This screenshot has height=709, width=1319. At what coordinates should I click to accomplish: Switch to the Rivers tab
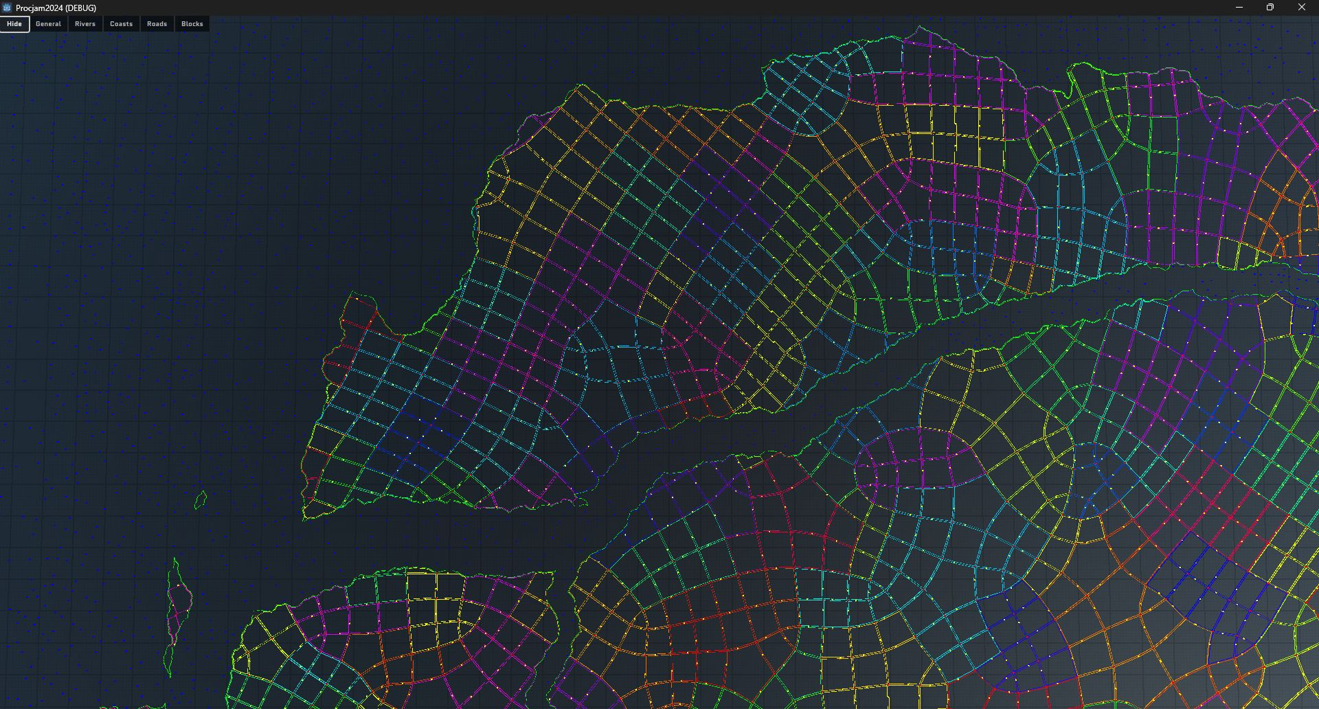85,24
